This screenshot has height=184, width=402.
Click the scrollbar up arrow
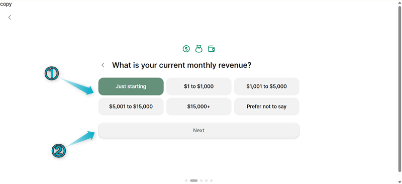[x=399, y=3]
